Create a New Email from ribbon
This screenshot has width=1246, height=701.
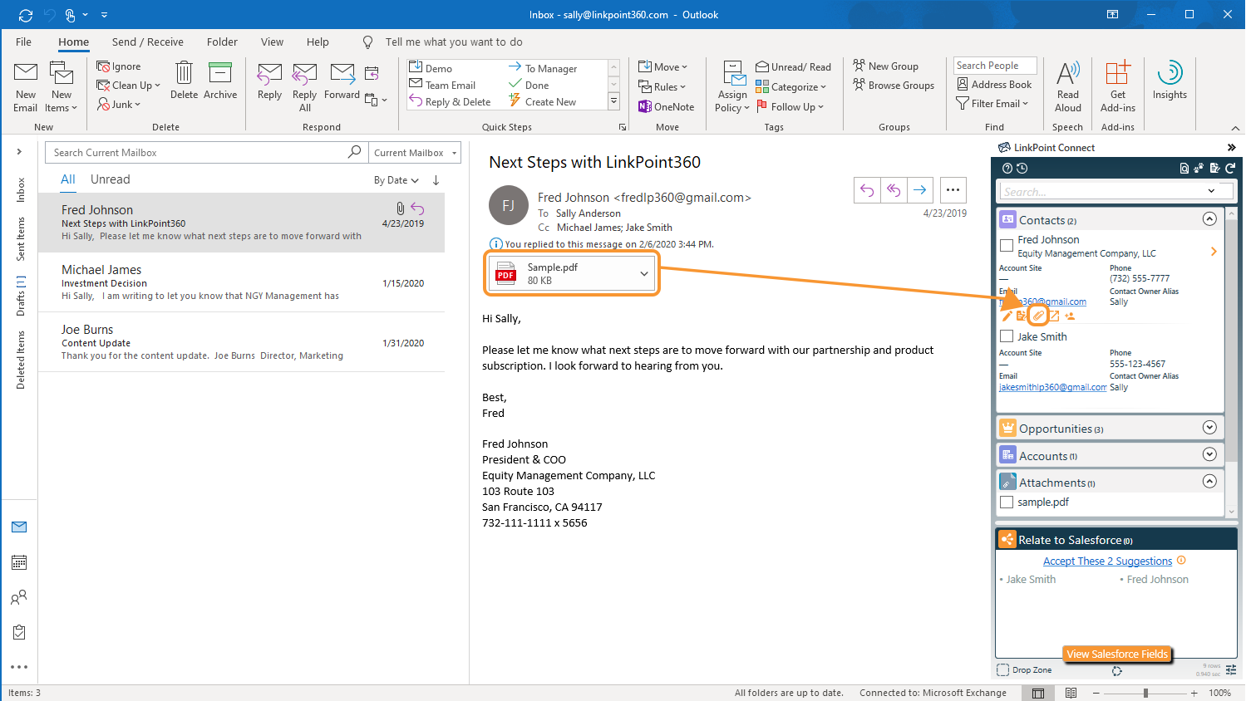point(26,87)
